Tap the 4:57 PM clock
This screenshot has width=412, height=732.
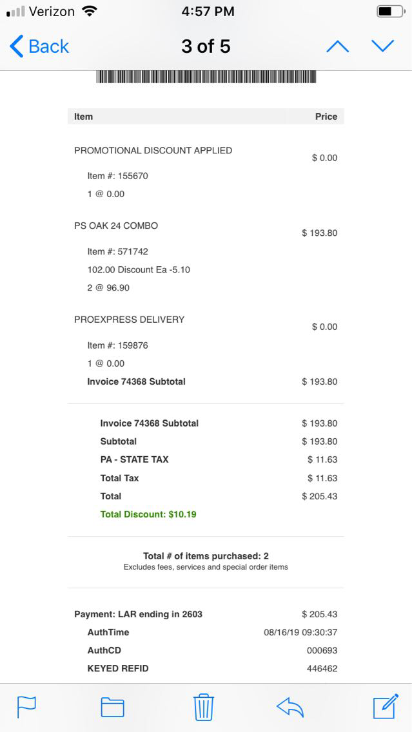(208, 12)
